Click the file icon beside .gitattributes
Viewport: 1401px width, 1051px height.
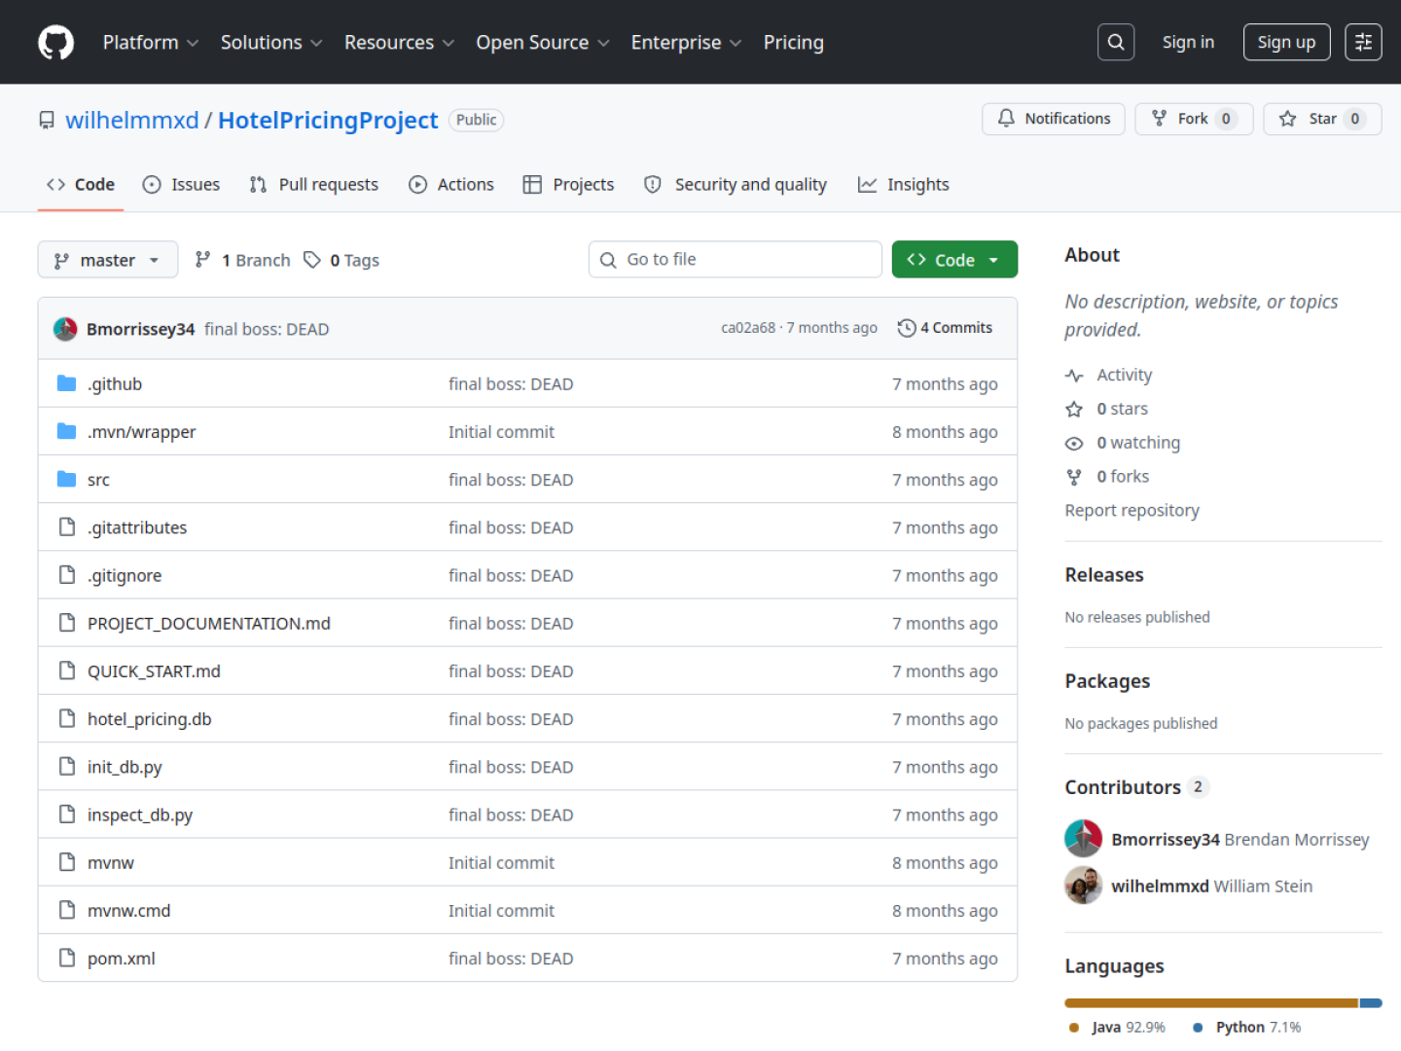point(66,526)
